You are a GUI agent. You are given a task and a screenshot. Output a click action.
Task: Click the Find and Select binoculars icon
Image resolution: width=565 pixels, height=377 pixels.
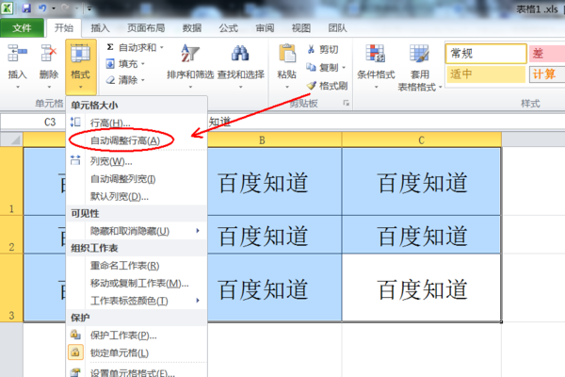240,54
